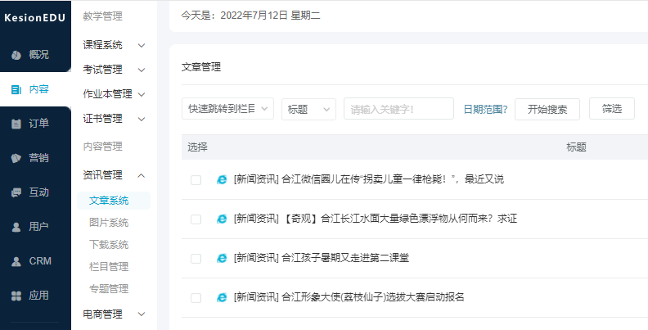Select 图片系统 in the submenu
Viewport: 648px width, 330px height.
(109, 223)
